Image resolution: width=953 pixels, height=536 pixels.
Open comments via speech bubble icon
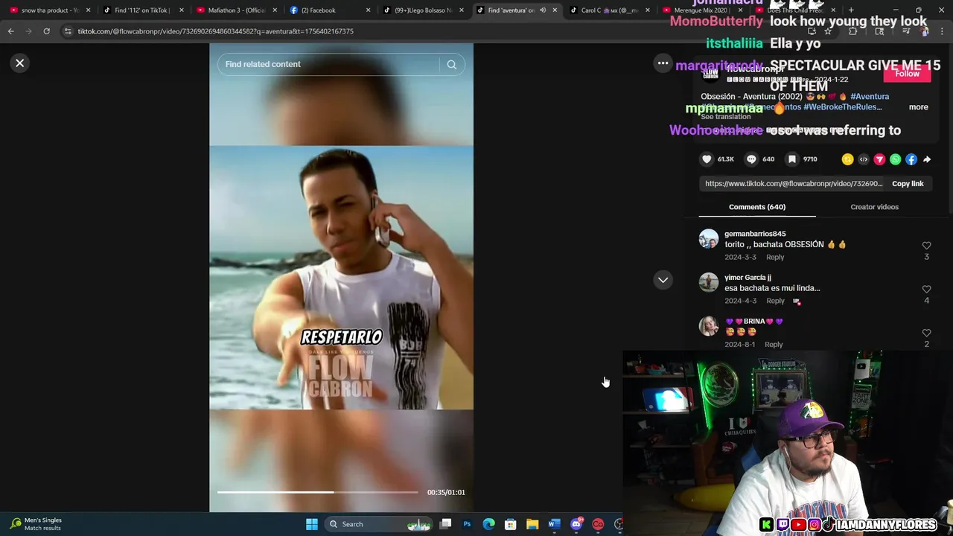coord(751,159)
